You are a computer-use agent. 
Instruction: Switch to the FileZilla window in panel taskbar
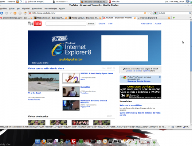pyautogui.click(x=114, y=1)
